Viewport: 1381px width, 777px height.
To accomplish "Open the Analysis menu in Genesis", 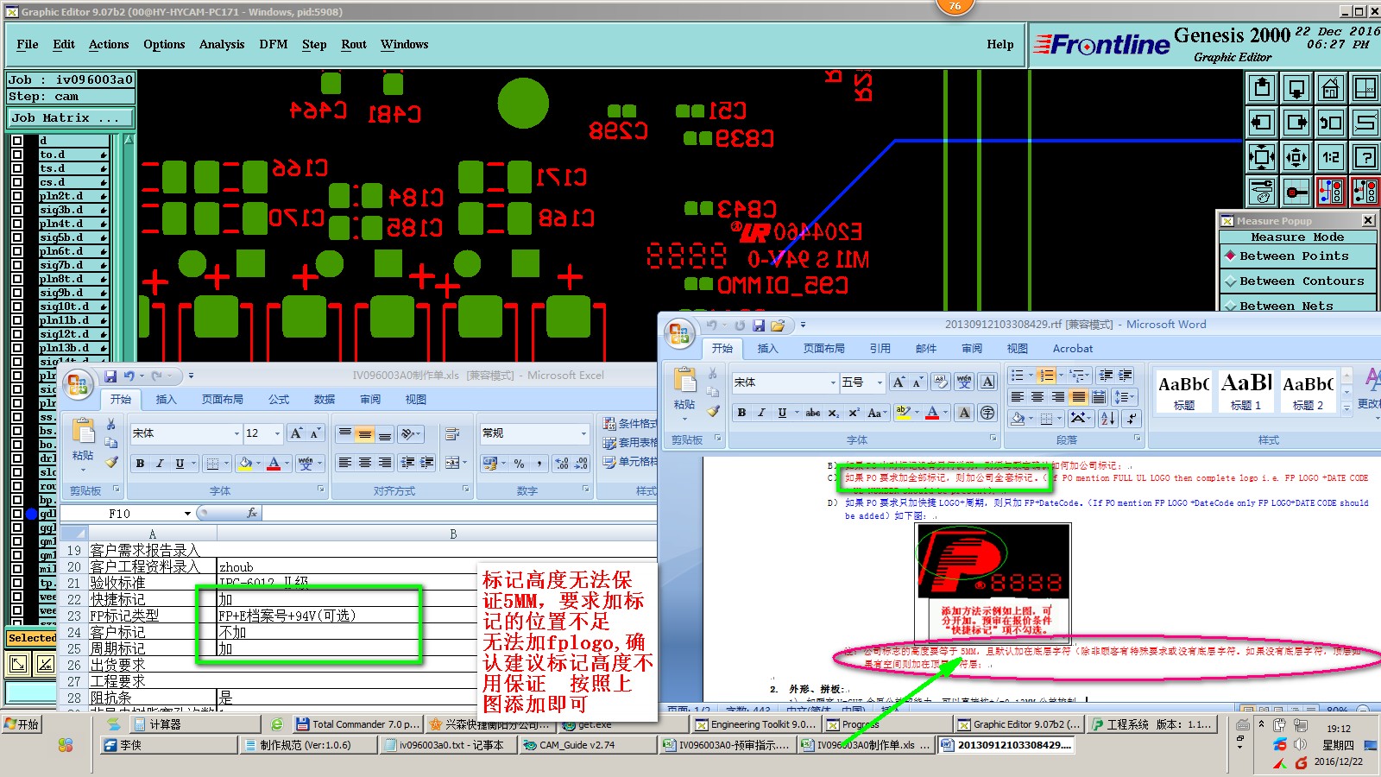I will coord(222,45).
